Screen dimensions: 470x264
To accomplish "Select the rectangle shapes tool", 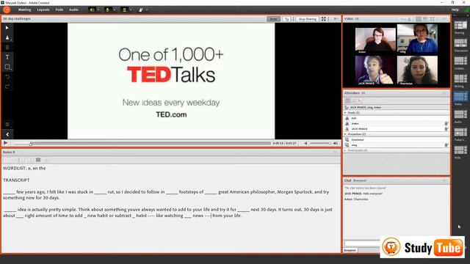I will [x=7, y=67].
